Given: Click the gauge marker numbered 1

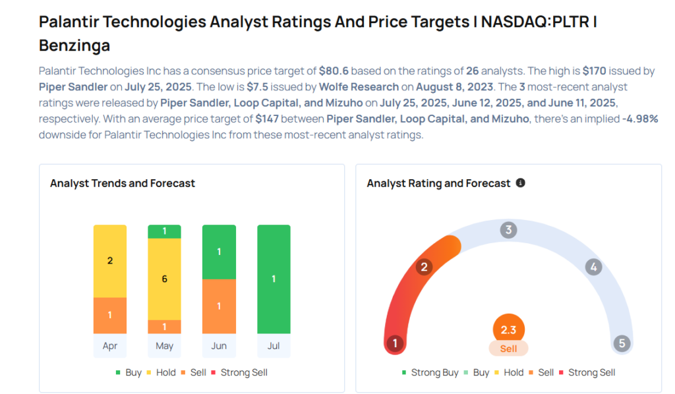Looking at the screenshot, I should (x=396, y=343).
